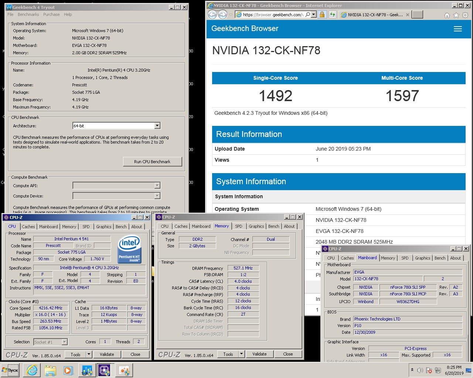
Task: Click the Intel Pentium 4 HT logo
Action: pos(129,250)
